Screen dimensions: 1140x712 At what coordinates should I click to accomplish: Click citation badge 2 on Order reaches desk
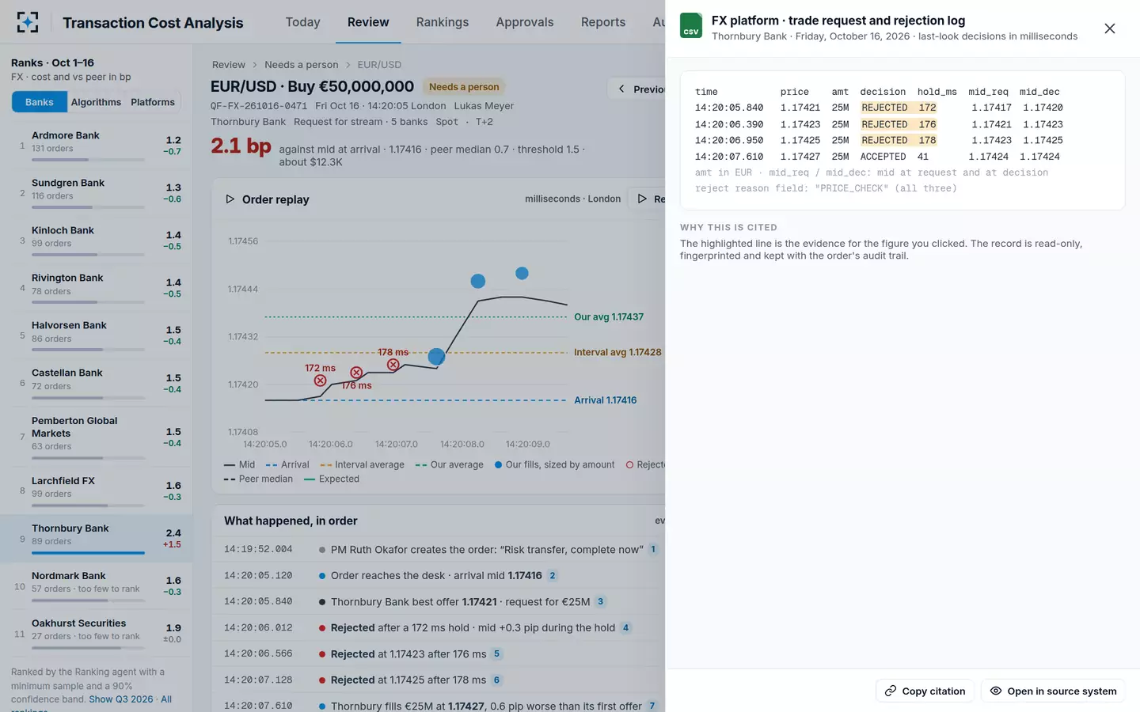(x=553, y=575)
